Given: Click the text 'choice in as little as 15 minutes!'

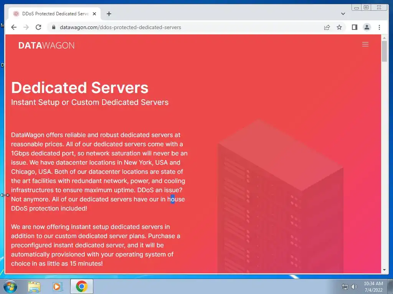Looking at the screenshot, I should tap(57, 263).
